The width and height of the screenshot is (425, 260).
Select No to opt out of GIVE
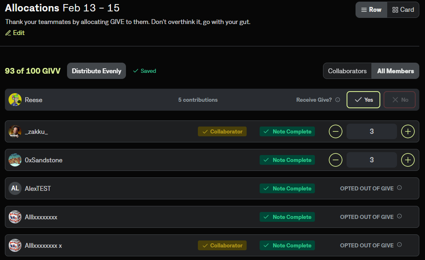click(399, 100)
